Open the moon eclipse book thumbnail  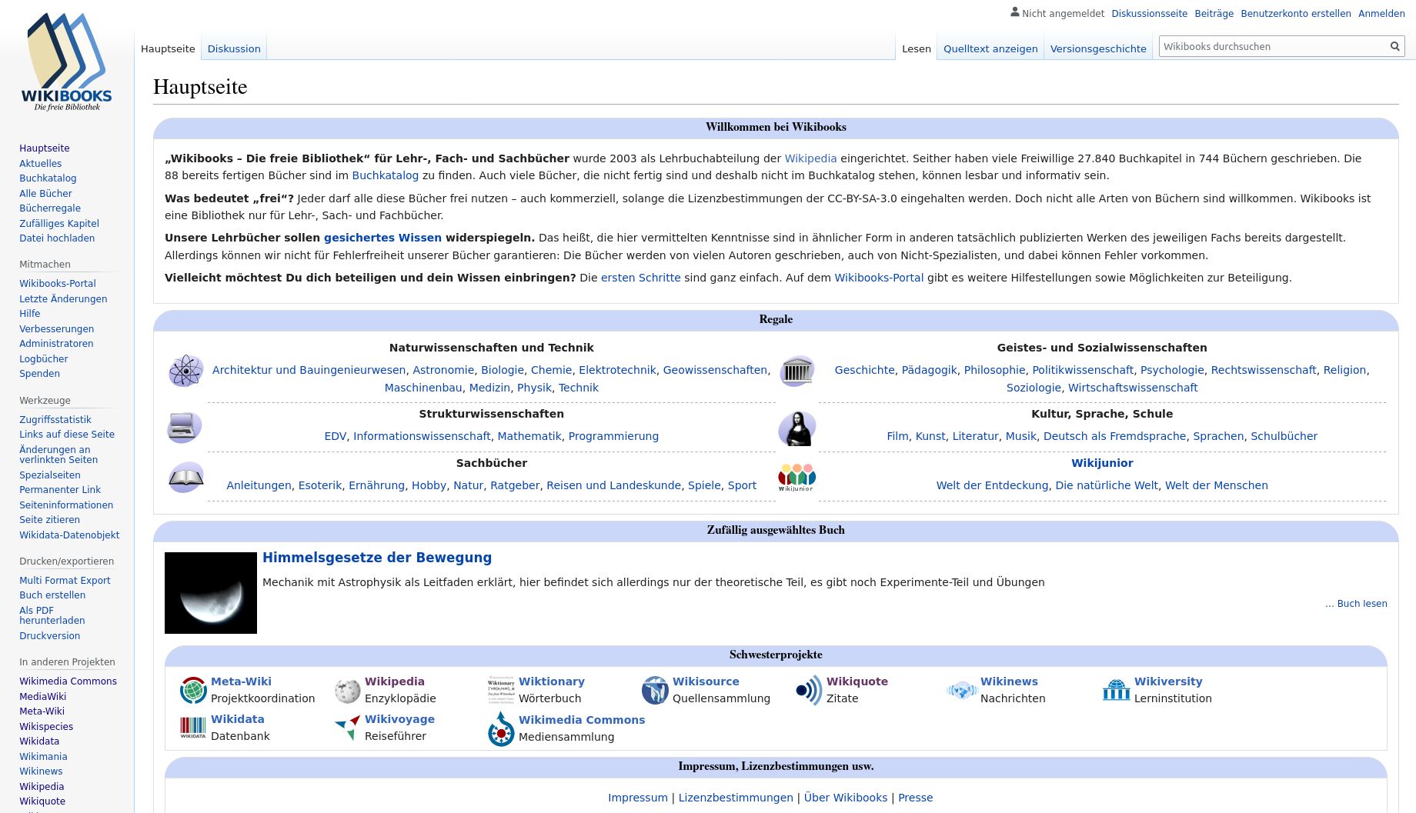(211, 593)
